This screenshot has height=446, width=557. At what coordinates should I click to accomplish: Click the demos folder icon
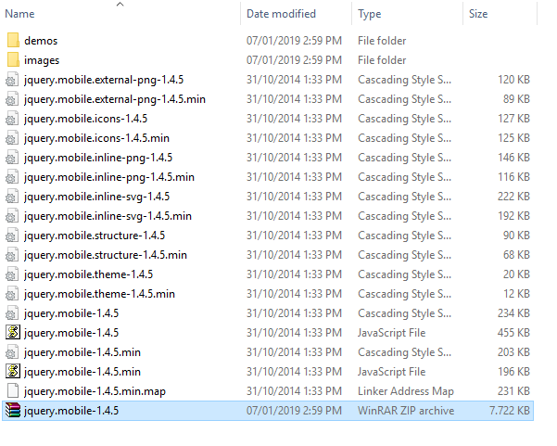pyautogui.click(x=13, y=41)
